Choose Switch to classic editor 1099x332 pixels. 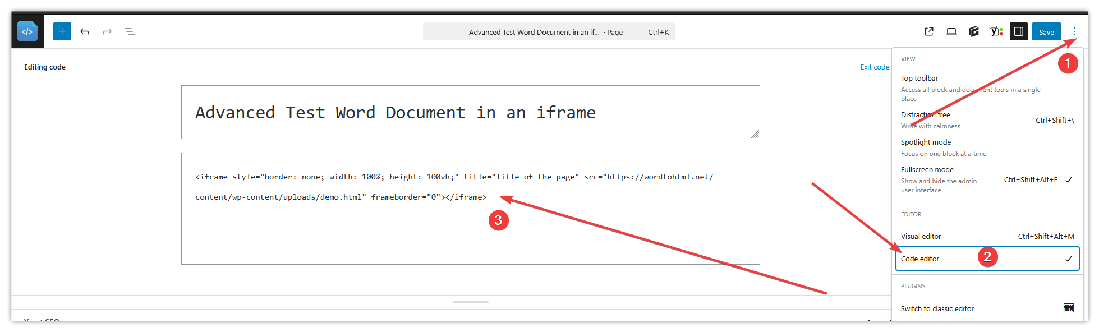click(937, 309)
